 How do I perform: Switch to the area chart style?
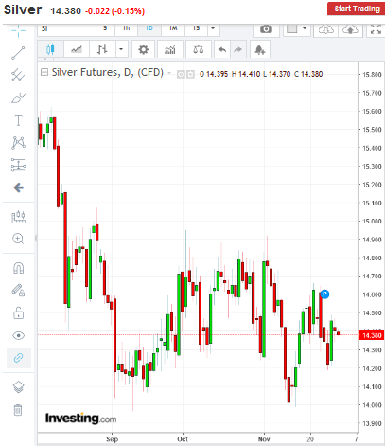77,49
